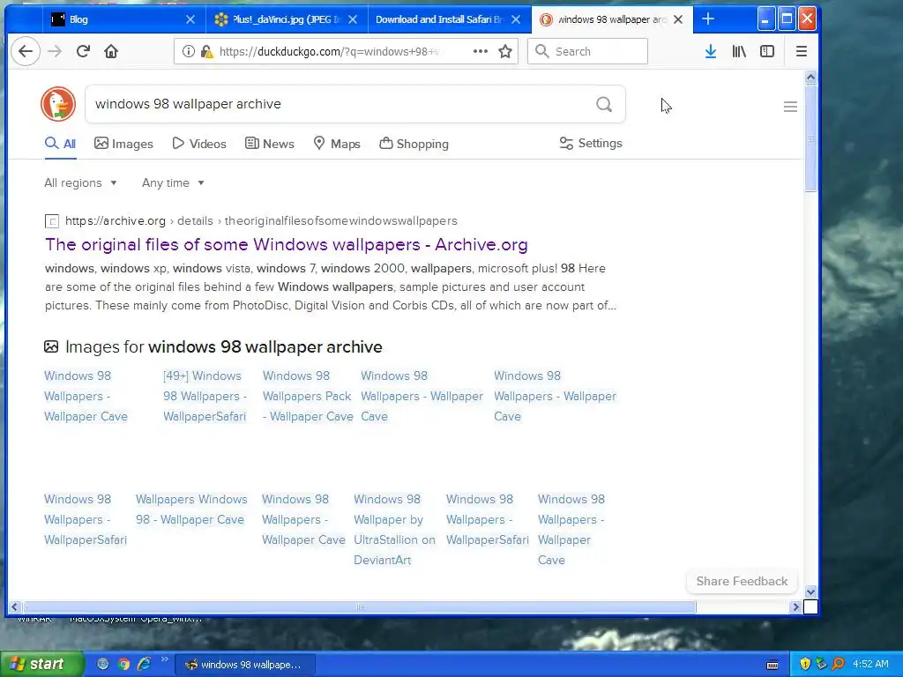
Task: Click the horizontal scrollbar left arrow
Action: click(x=14, y=606)
